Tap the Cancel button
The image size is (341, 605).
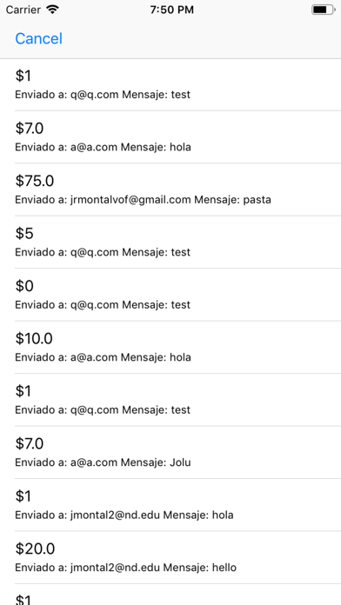tap(38, 38)
